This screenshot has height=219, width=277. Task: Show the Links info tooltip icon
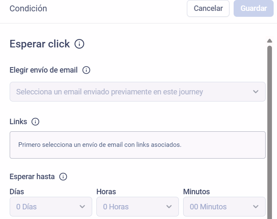pyautogui.click(x=35, y=122)
